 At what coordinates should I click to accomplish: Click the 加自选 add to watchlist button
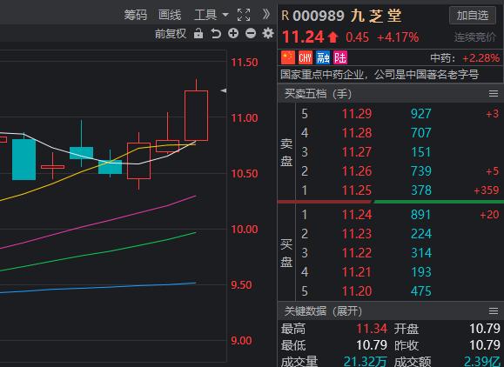point(473,15)
